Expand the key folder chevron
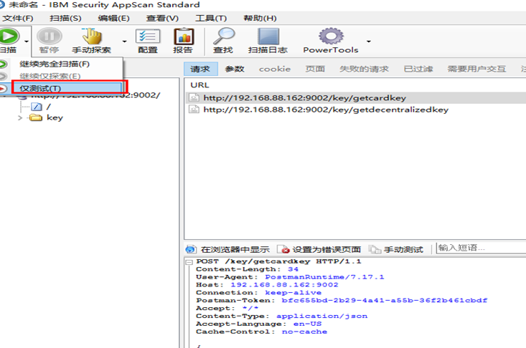The height and width of the screenshot is (348, 526). (x=20, y=117)
